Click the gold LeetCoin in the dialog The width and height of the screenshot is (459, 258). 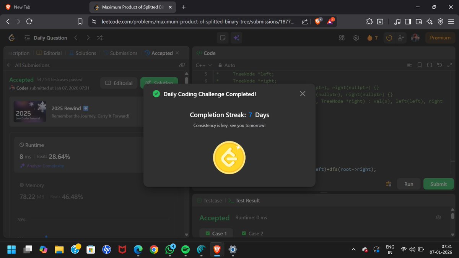click(x=229, y=157)
